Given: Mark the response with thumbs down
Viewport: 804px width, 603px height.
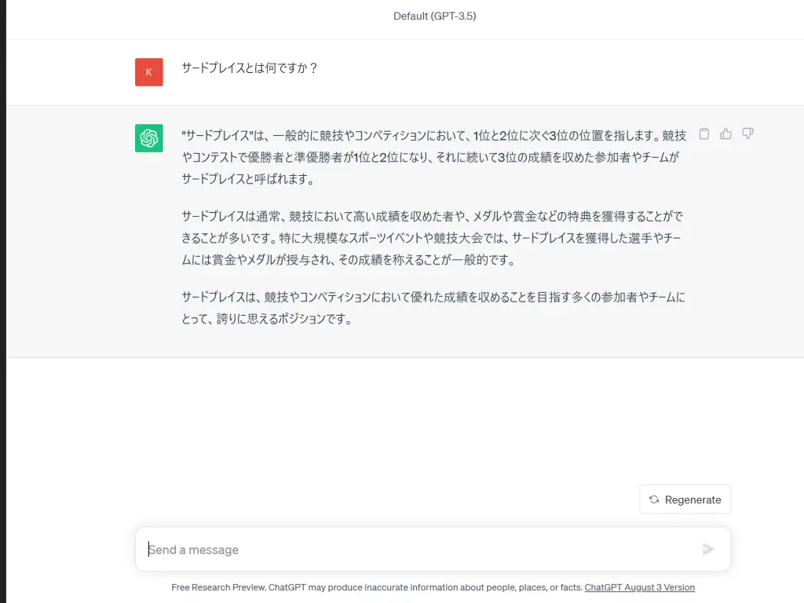Looking at the screenshot, I should click(x=747, y=133).
